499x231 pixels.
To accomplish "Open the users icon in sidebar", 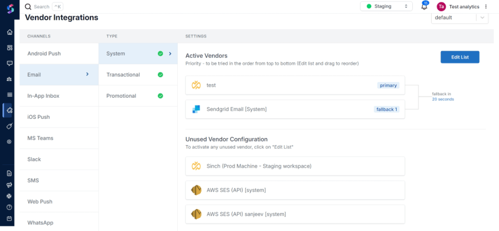I will point(9,79).
